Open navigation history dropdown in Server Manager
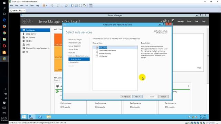 [32, 21]
